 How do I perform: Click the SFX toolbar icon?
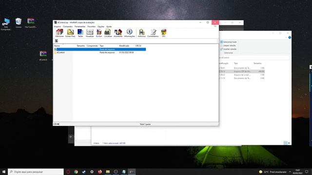tap(164, 33)
